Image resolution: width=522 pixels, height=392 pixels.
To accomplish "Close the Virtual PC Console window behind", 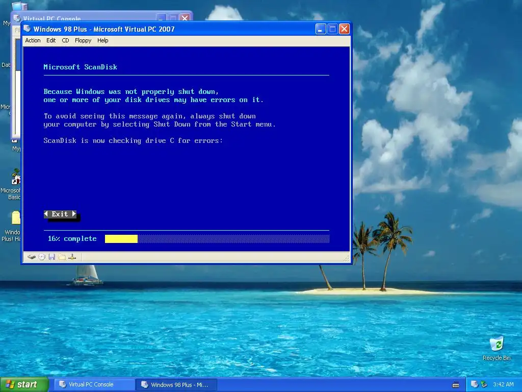I will (185, 18).
